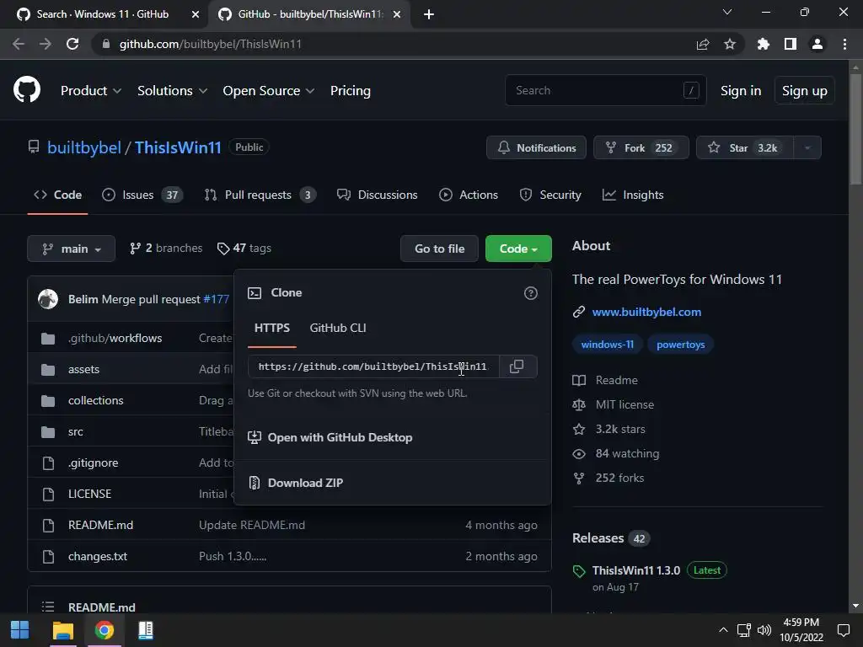Fork the repository with Fork button

641,148
